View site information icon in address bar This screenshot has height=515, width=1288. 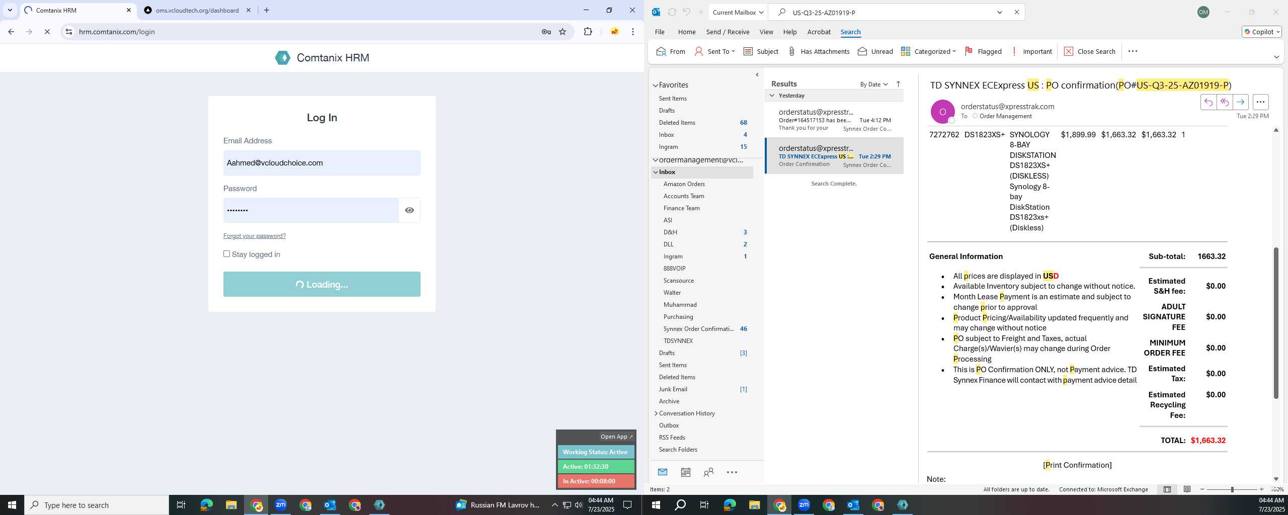click(x=69, y=32)
